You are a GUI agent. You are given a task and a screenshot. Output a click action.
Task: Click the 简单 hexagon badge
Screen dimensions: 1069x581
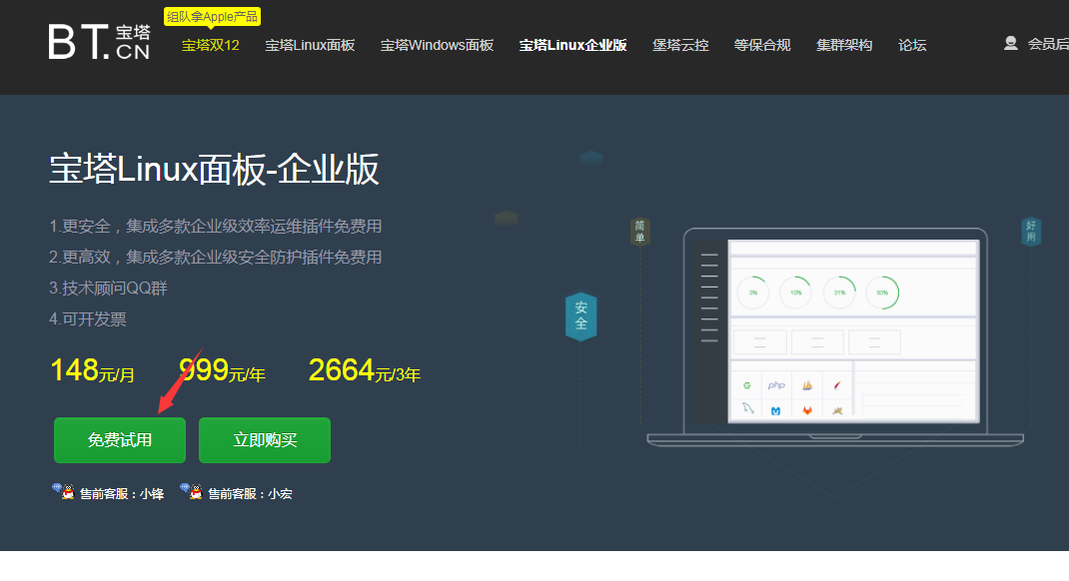pyautogui.click(x=639, y=232)
